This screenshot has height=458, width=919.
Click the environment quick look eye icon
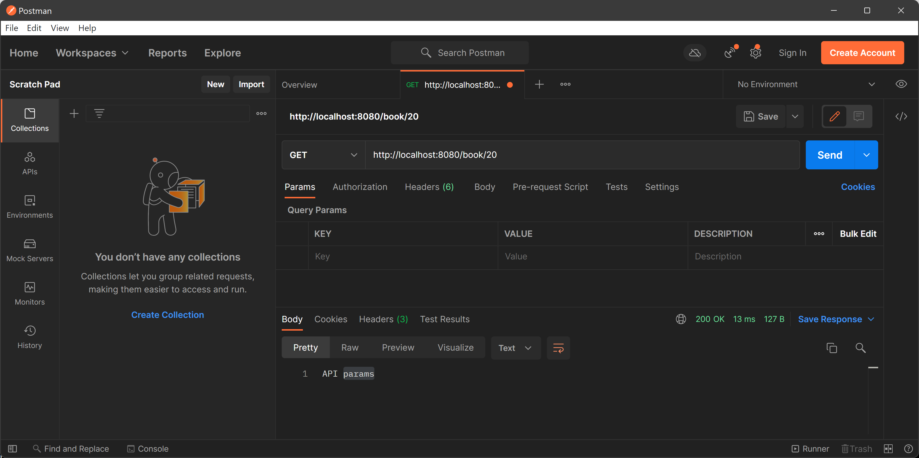(x=901, y=84)
